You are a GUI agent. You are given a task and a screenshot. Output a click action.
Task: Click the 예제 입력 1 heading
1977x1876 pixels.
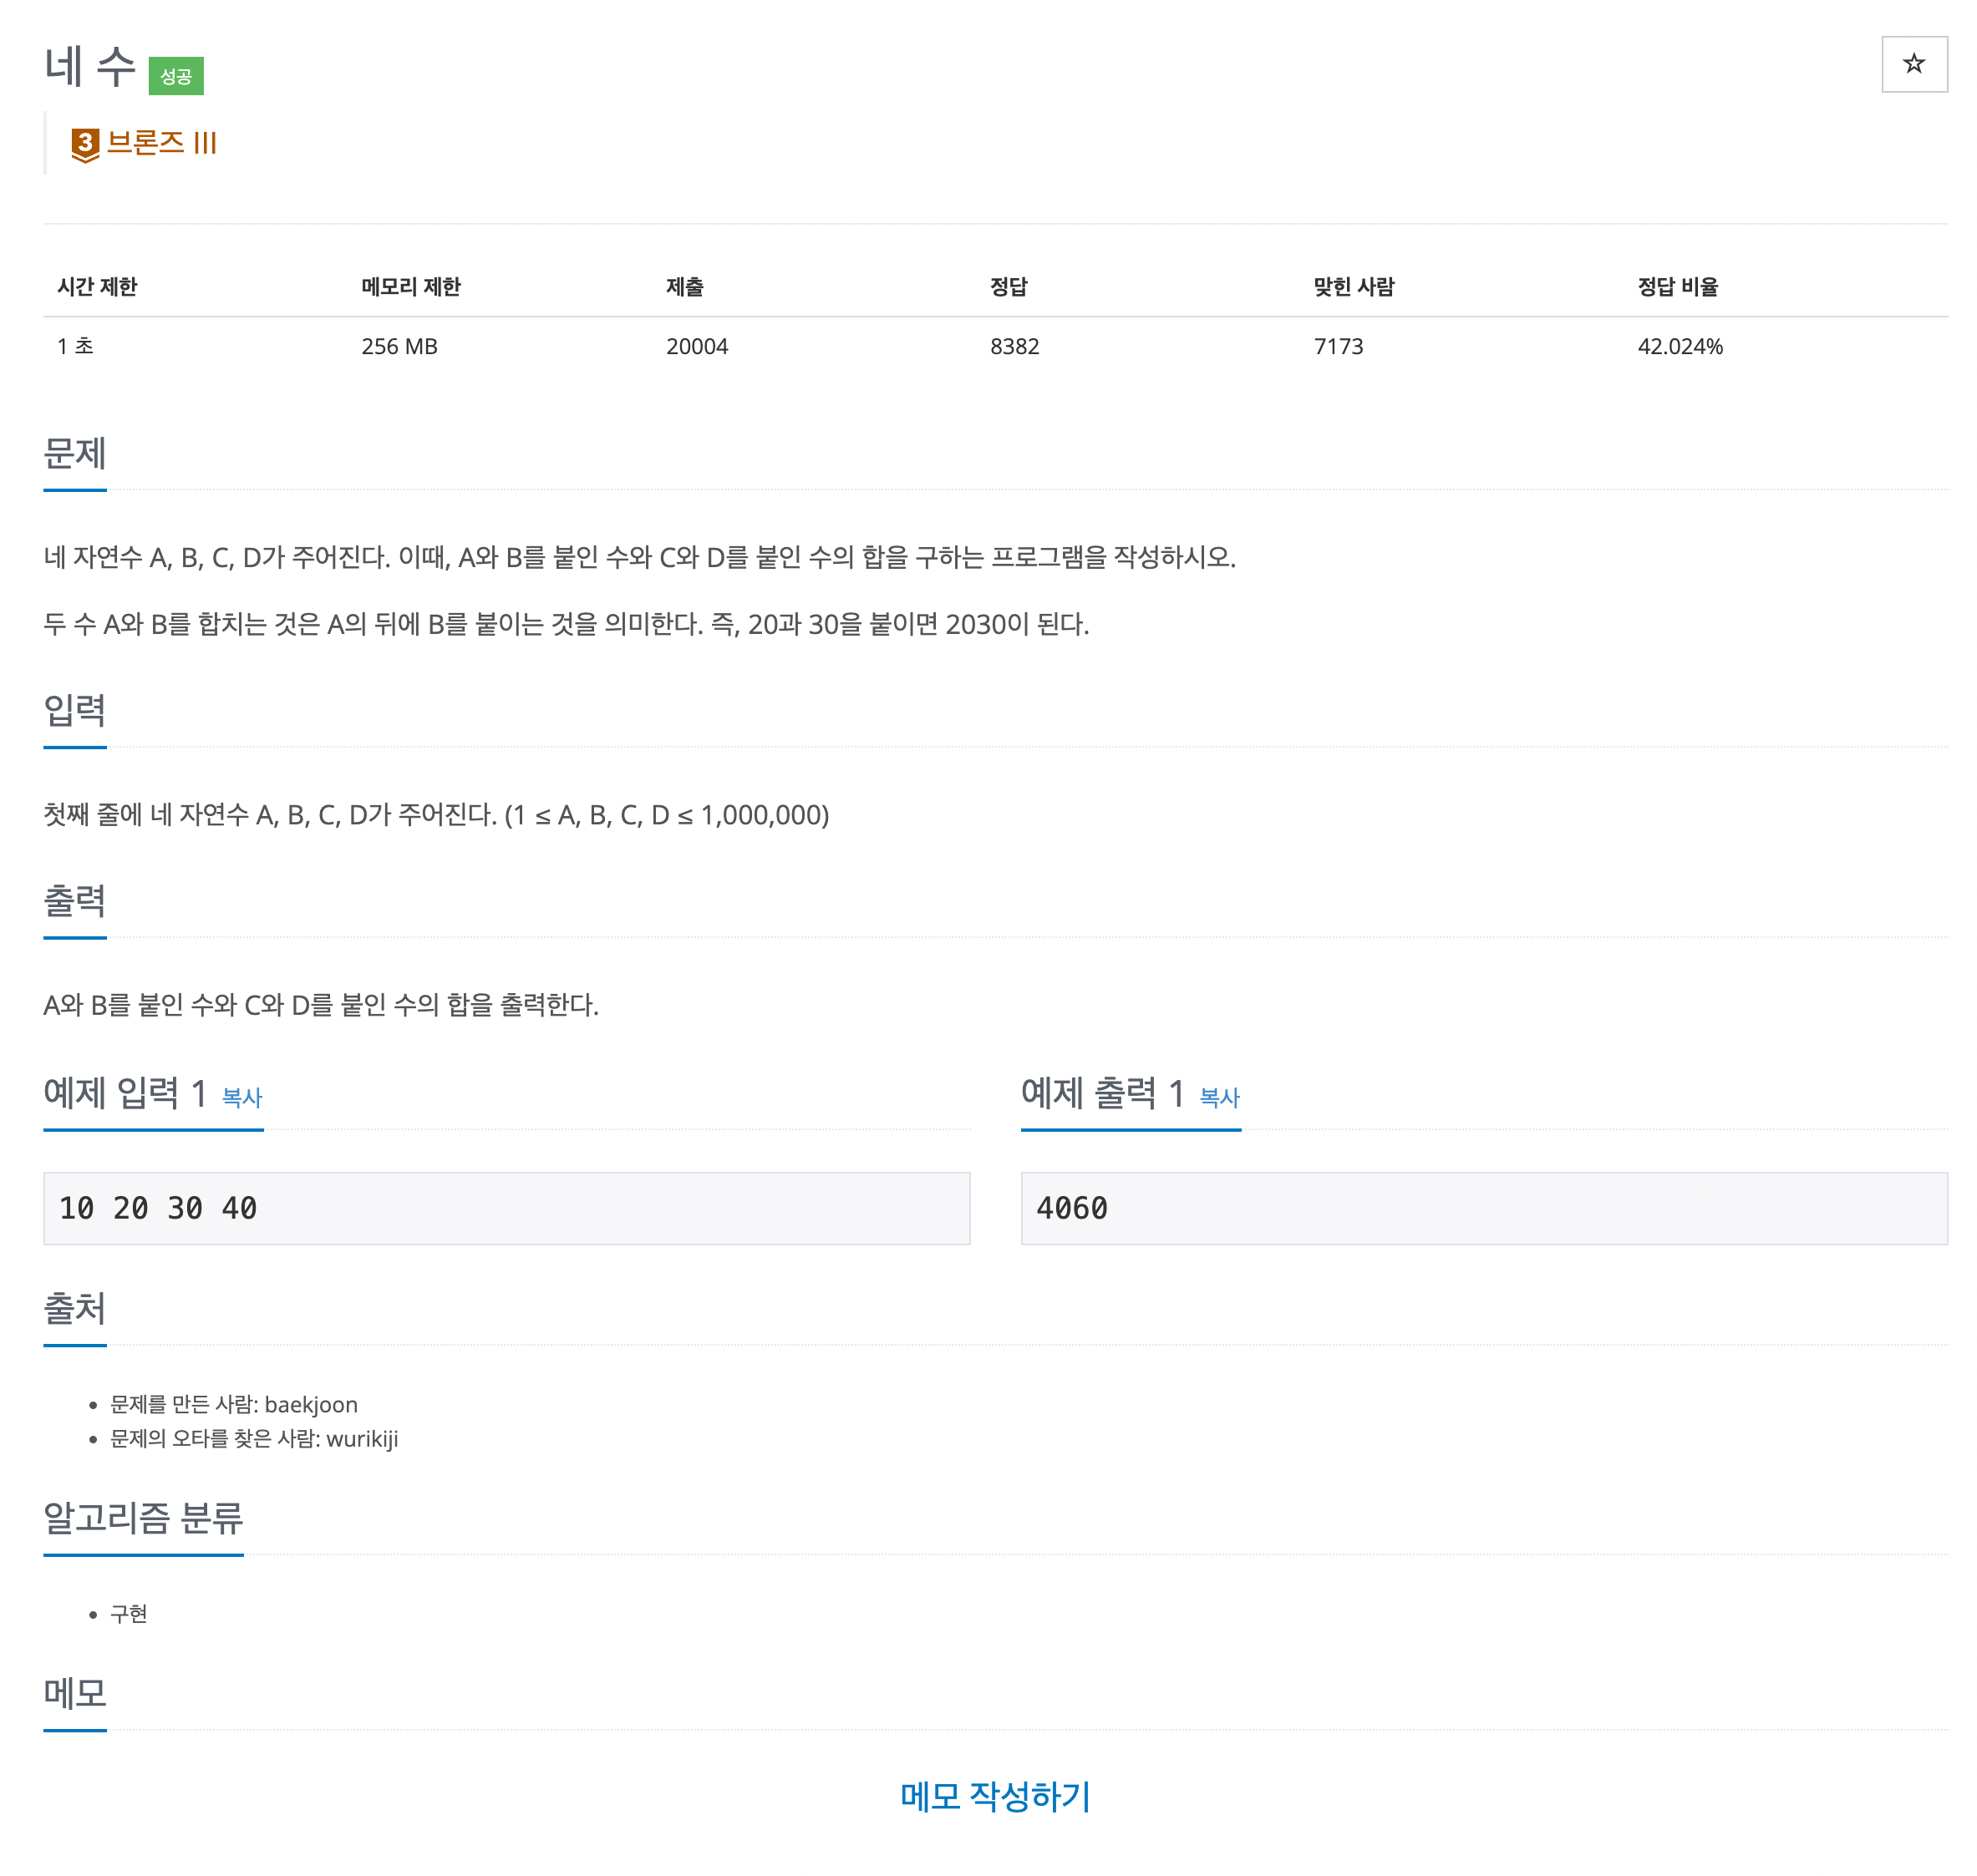click(x=125, y=1093)
